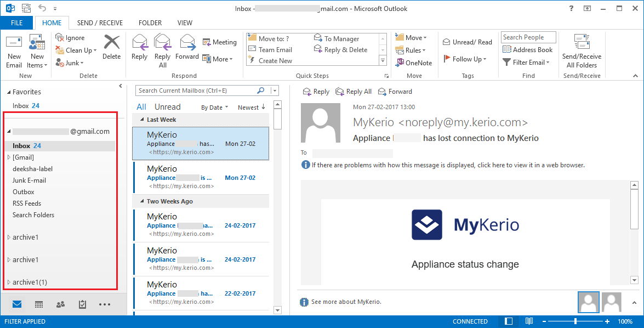The image size is (644, 328).
Task: Open the Outbox folder
Action: coord(24,191)
